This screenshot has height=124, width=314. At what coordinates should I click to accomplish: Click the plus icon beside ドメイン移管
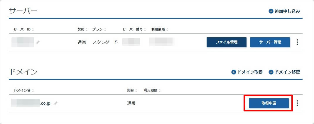click(271, 72)
